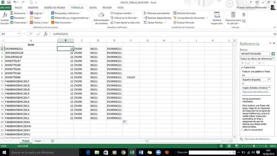
Task: Click Crear desde la selección
Action: point(125,23)
